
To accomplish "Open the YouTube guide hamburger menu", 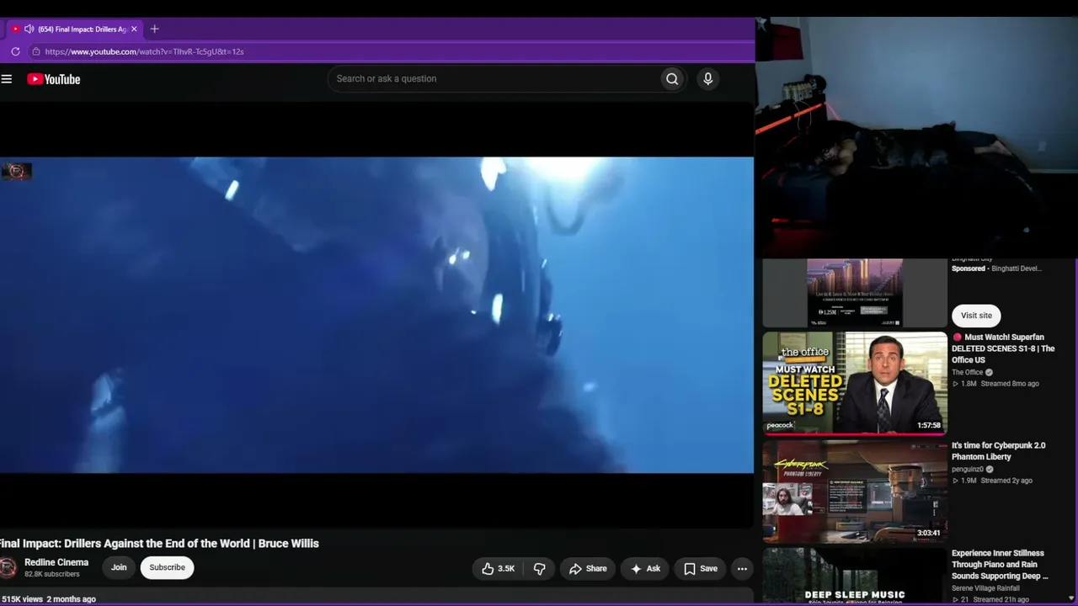I will [x=7, y=79].
